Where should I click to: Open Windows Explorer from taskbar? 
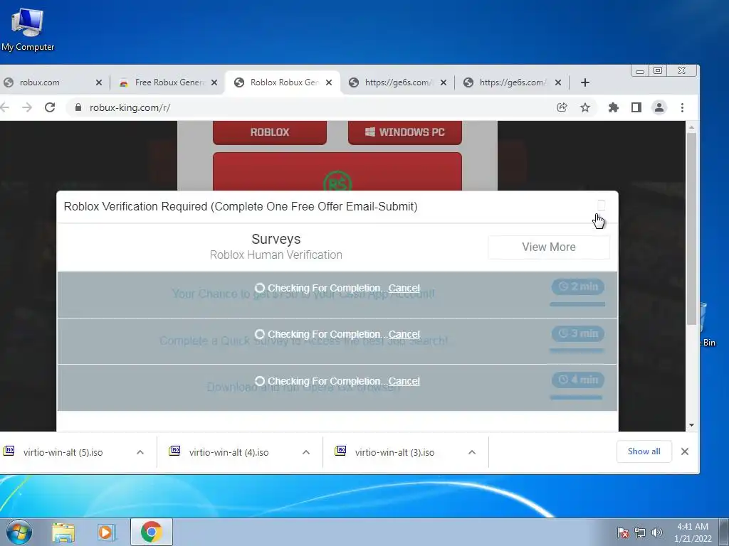point(63,532)
